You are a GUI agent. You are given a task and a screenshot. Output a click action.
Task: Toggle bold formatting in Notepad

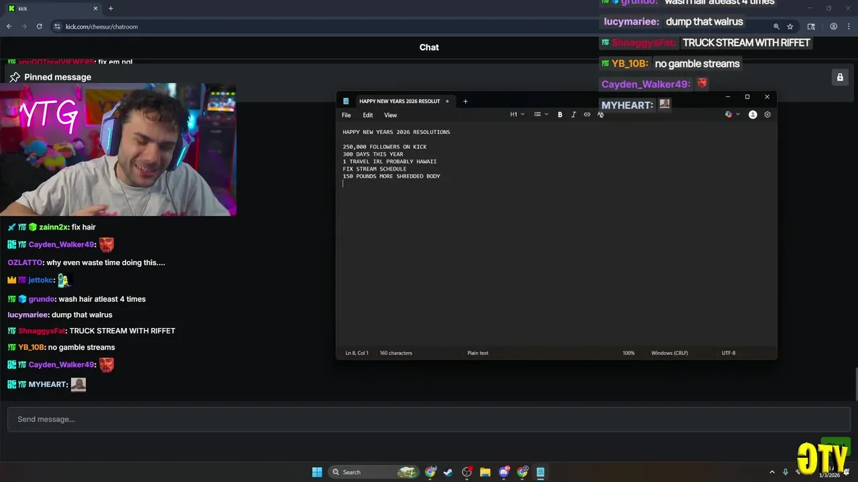click(x=560, y=114)
